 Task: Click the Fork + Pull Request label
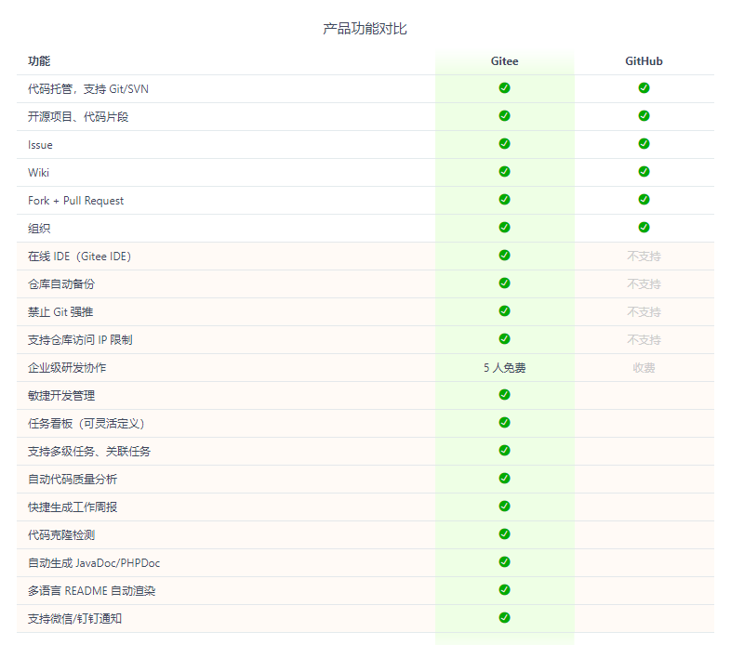click(75, 201)
